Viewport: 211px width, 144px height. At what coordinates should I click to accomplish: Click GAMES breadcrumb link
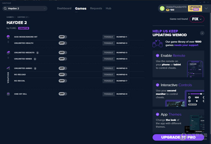coord(10,17)
